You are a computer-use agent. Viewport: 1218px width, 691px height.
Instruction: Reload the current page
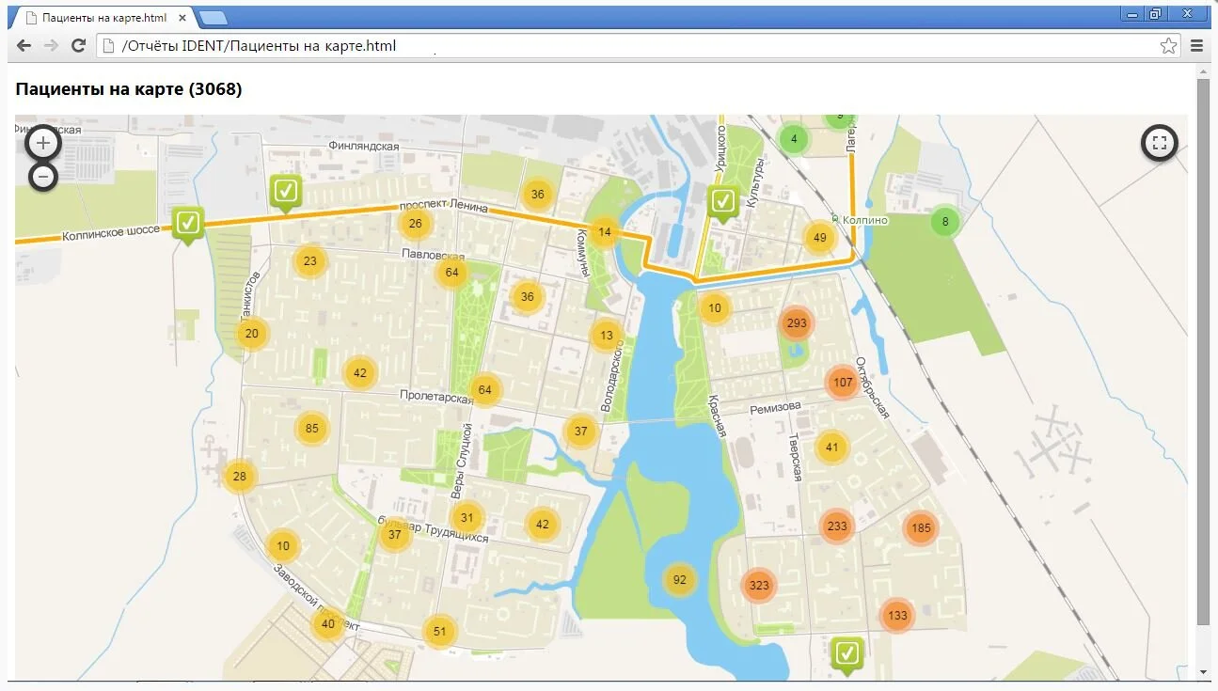click(79, 46)
